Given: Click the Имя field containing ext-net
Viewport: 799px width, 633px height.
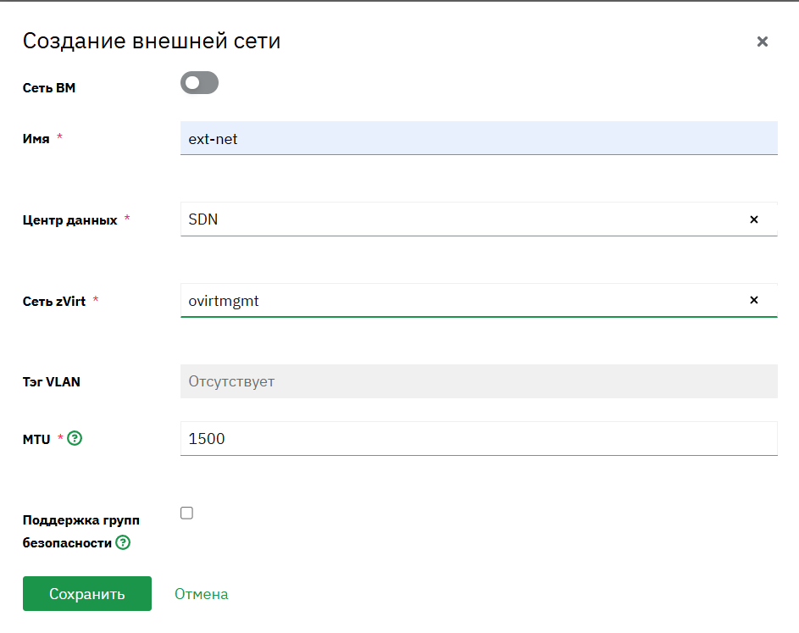Looking at the screenshot, I should (479, 138).
